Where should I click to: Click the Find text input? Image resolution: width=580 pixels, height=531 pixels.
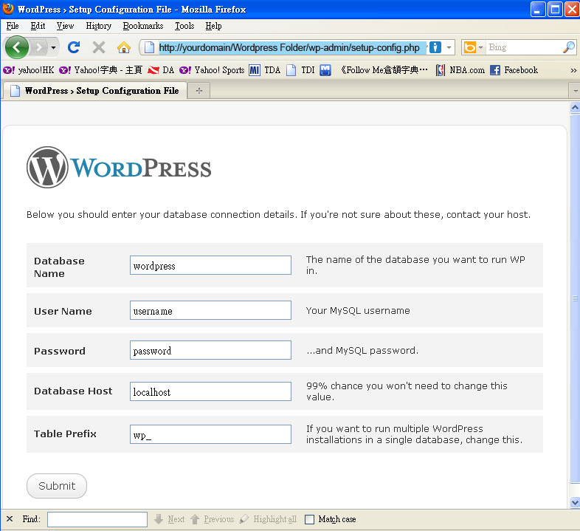97,519
